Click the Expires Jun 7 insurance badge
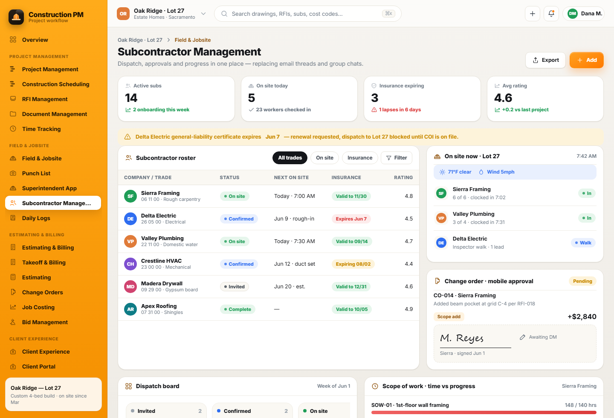 click(x=351, y=219)
